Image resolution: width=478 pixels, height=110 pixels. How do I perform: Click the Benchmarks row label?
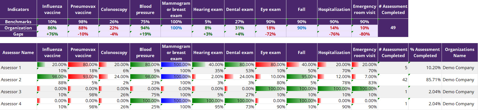point(18,22)
